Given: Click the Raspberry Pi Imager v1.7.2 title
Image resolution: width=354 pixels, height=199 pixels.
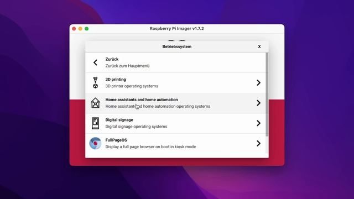Looking at the screenshot, I should (x=177, y=29).
